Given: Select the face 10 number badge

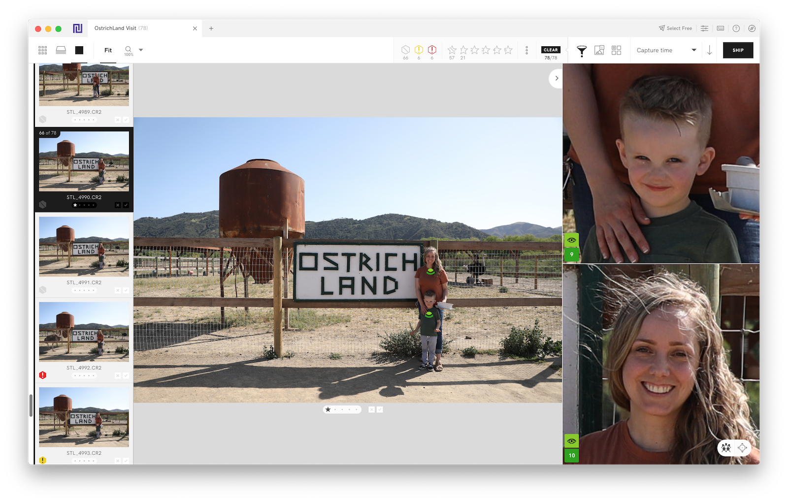Looking at the screenshot, I should (x=571, y=455).
